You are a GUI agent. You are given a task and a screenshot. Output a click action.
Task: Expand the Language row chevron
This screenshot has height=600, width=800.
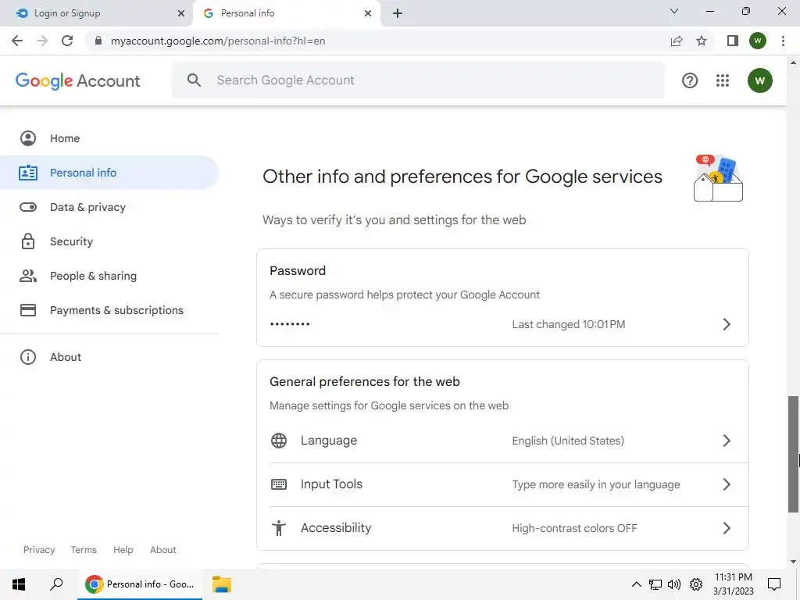pyautogui.click(x=727, y=441)
